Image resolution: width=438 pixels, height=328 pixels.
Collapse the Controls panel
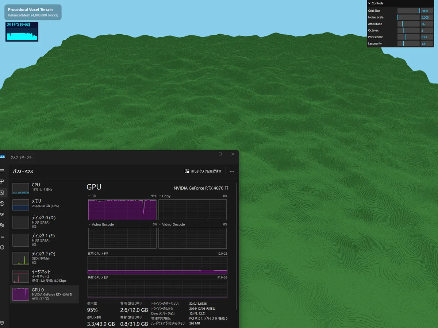click(369, 3)
